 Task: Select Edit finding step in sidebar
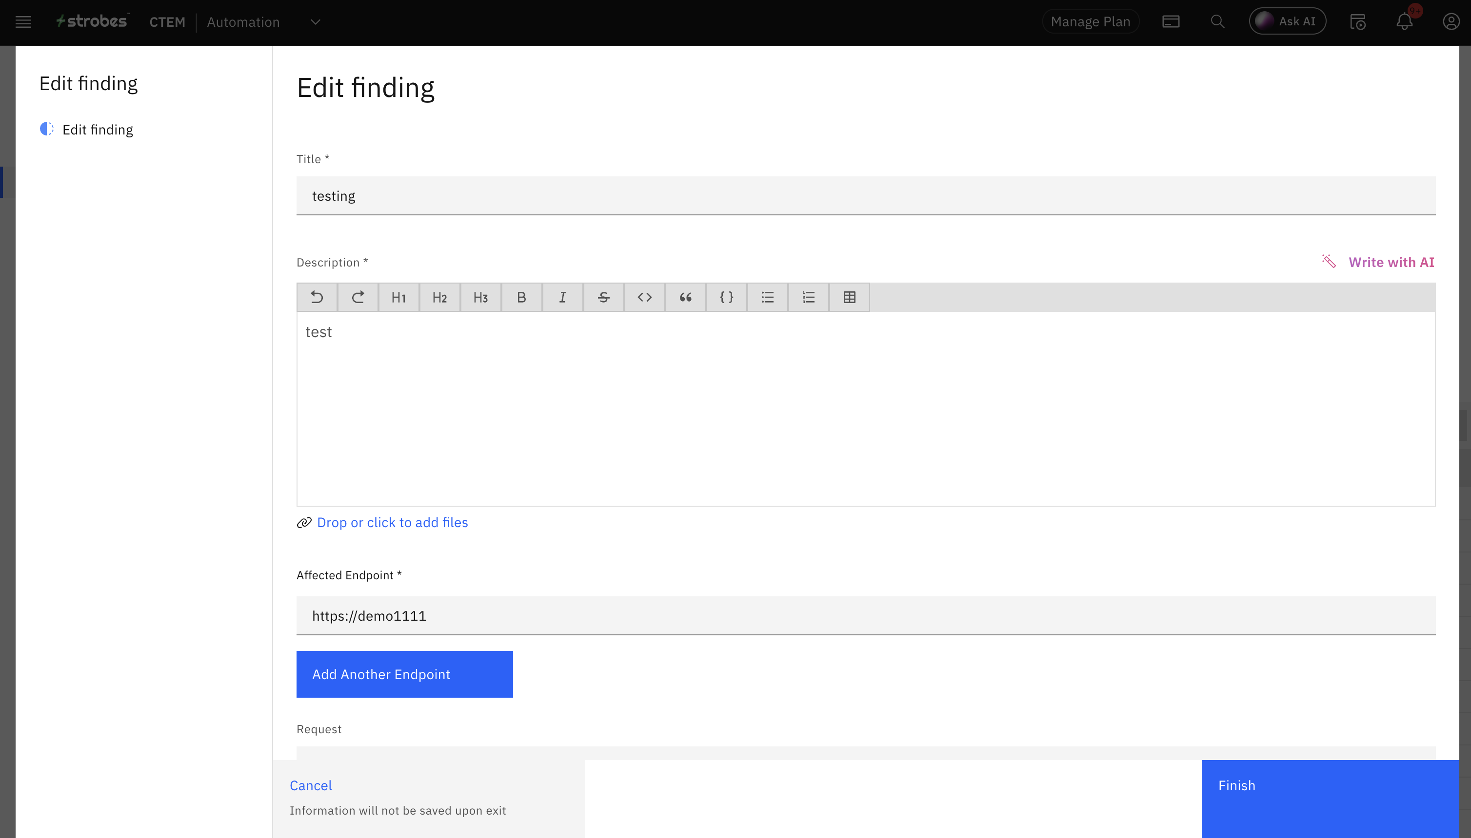98,130
